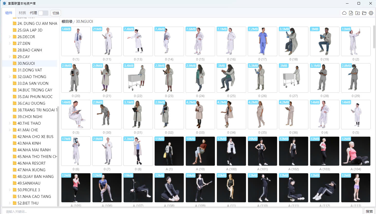Click the keyword search input field

[180, 211]
